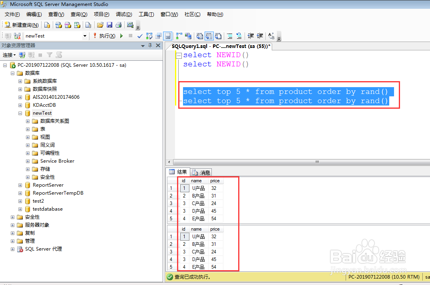Open the File (文件) menu

pyautogui.click(x=12, y=14)
